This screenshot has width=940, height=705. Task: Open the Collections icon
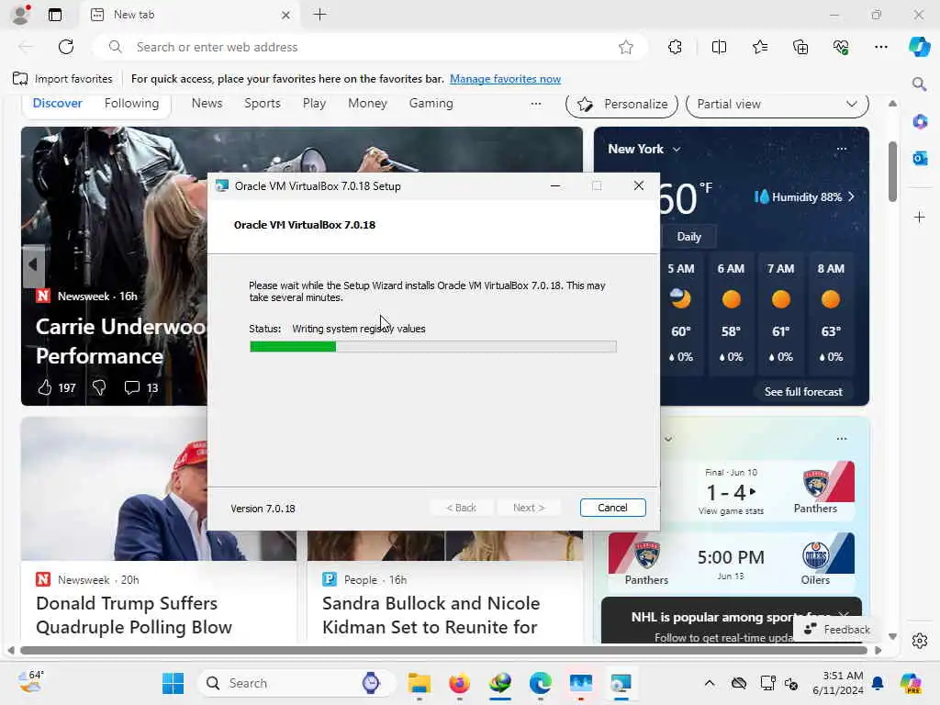coord(800,47)
